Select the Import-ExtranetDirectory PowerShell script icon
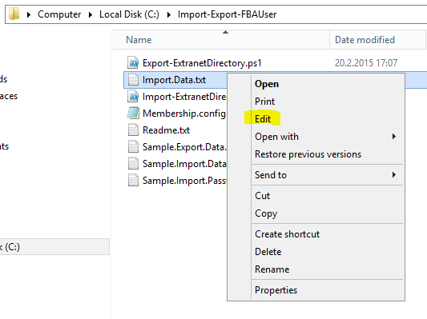 coord(133,97)
